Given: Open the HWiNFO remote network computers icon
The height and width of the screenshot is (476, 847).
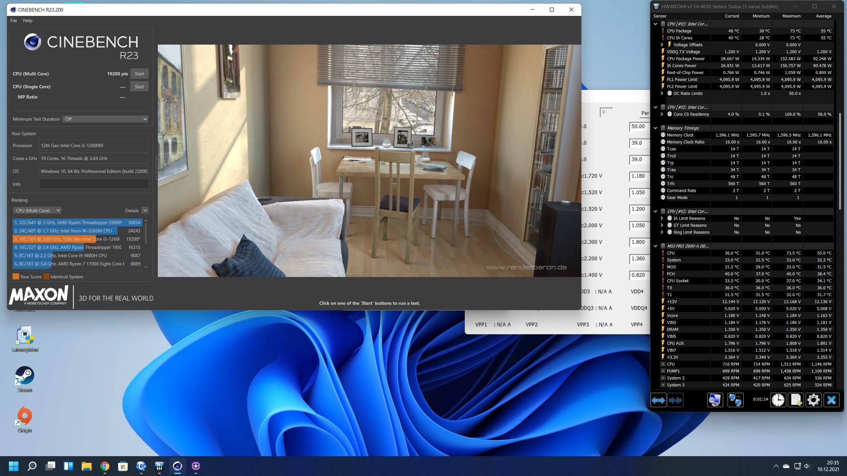Looking at the screenshot, I should 735,400.
